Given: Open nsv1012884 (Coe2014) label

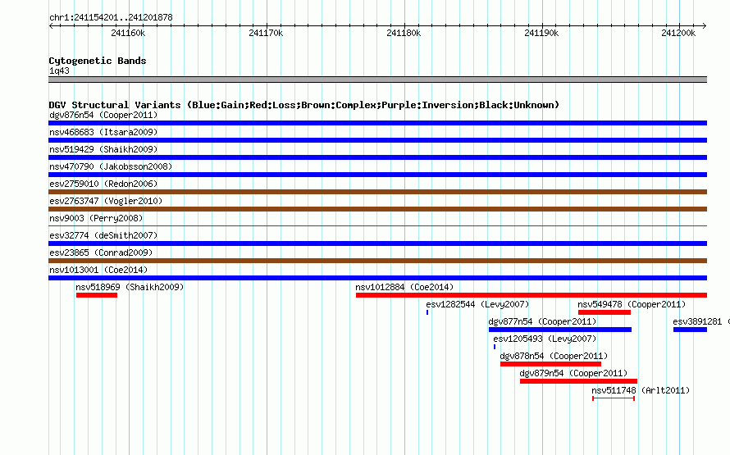Looking at the screenshot, I should coord(404,287).
